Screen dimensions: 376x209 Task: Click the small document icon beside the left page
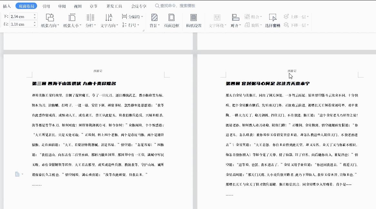(17, 174)
